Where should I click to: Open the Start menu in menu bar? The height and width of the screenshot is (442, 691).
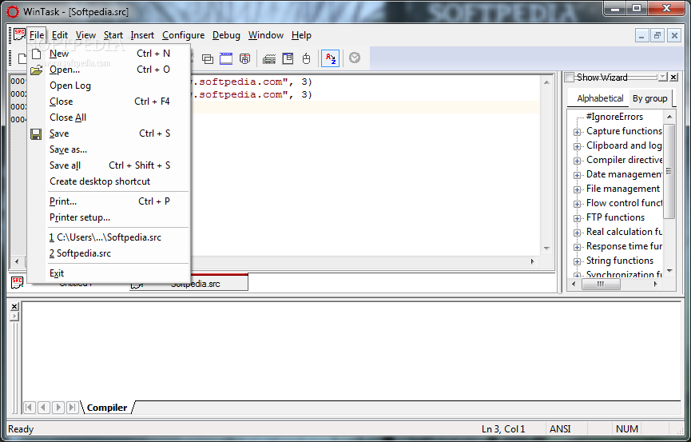tap(113, 35)
